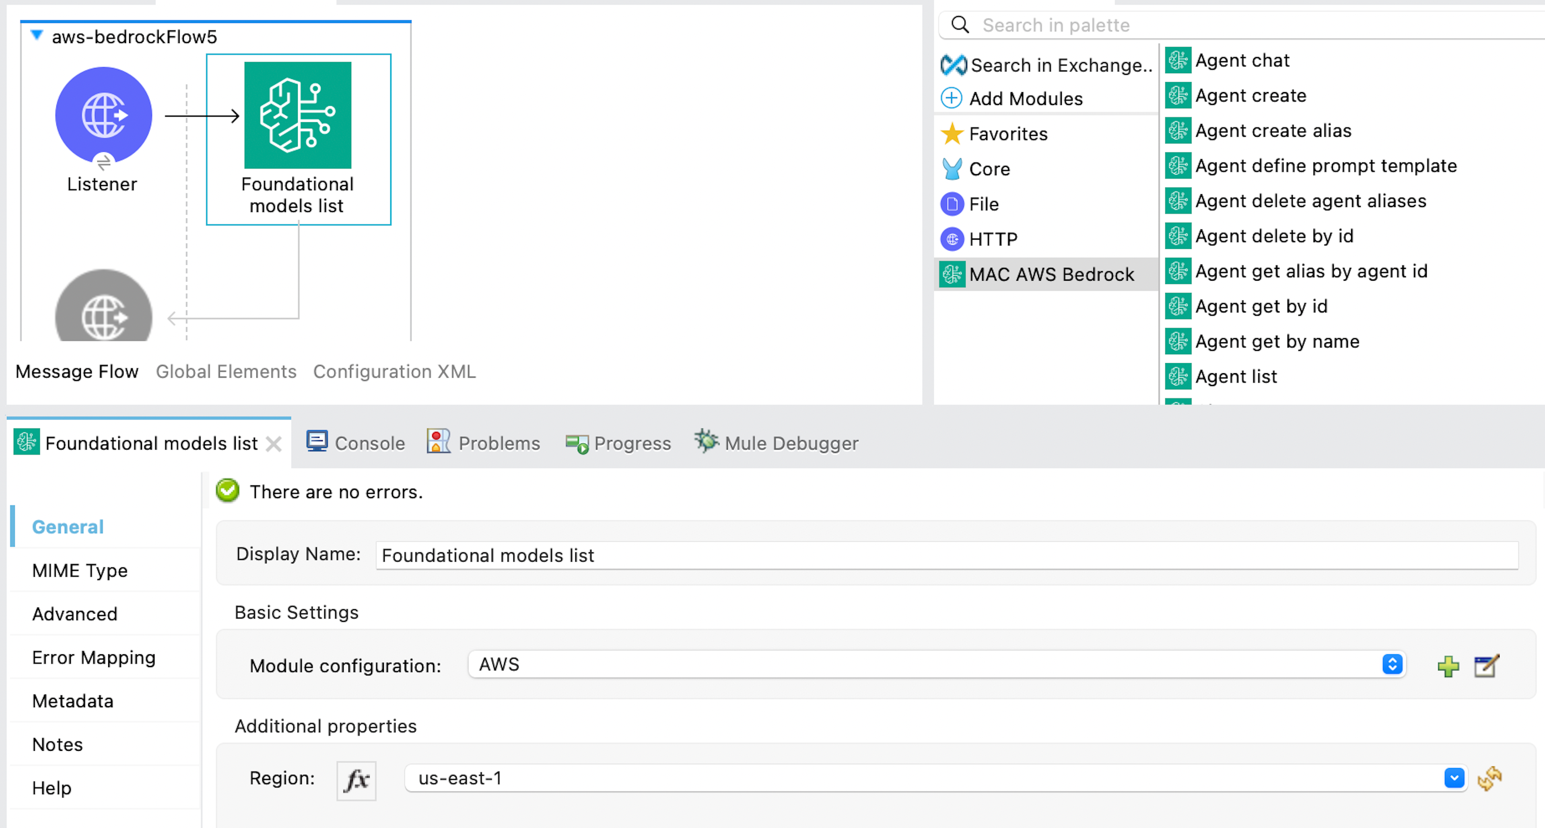
Task: Toggle the Region fx expression button
Action: point(356,781)
